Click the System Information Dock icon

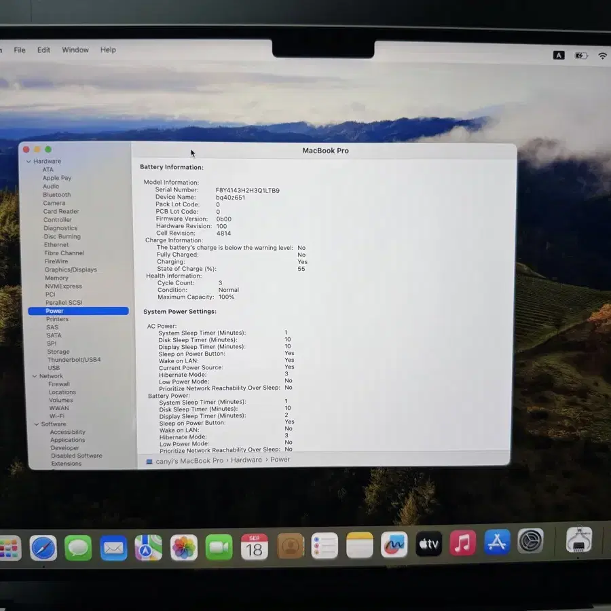click(579, 539)
